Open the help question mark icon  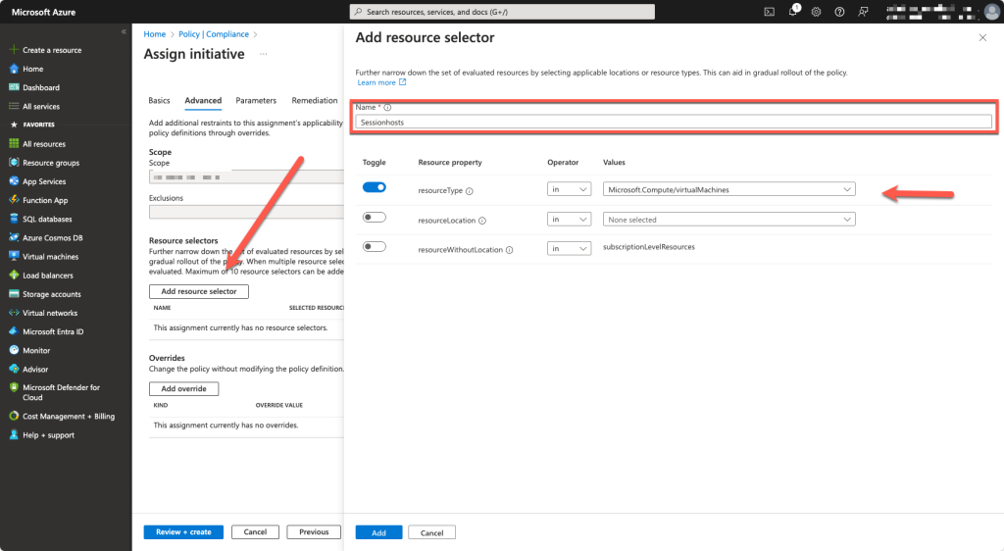pyautogui.click(x=839, y=12)
